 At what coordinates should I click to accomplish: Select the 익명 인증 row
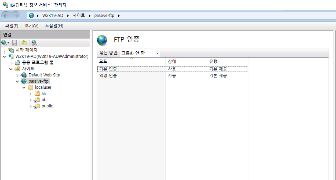[x=173, y=75]
